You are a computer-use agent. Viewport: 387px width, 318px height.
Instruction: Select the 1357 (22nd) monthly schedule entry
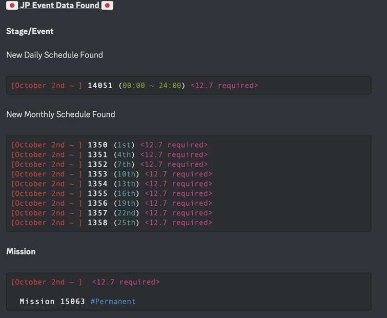(97, 213)
